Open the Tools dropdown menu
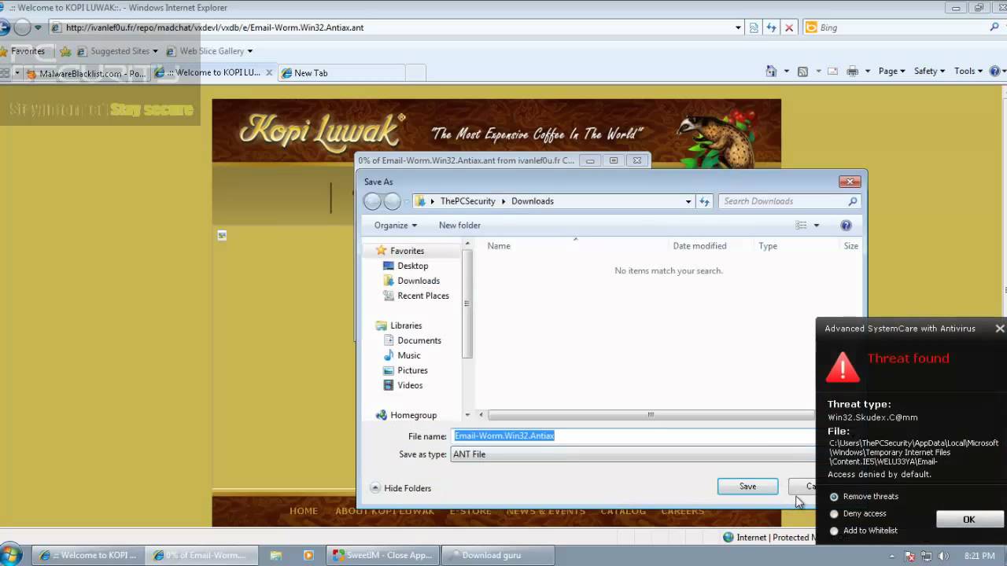Screen dimensions: 1007x566 [x=969, y=71]
